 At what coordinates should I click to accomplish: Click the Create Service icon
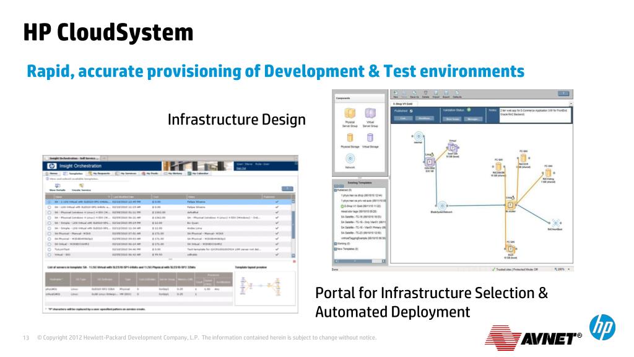81,185
